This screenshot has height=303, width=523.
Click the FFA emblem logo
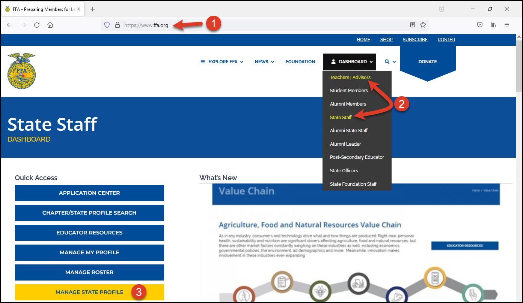pyautogui.click(x=21, y=71)
